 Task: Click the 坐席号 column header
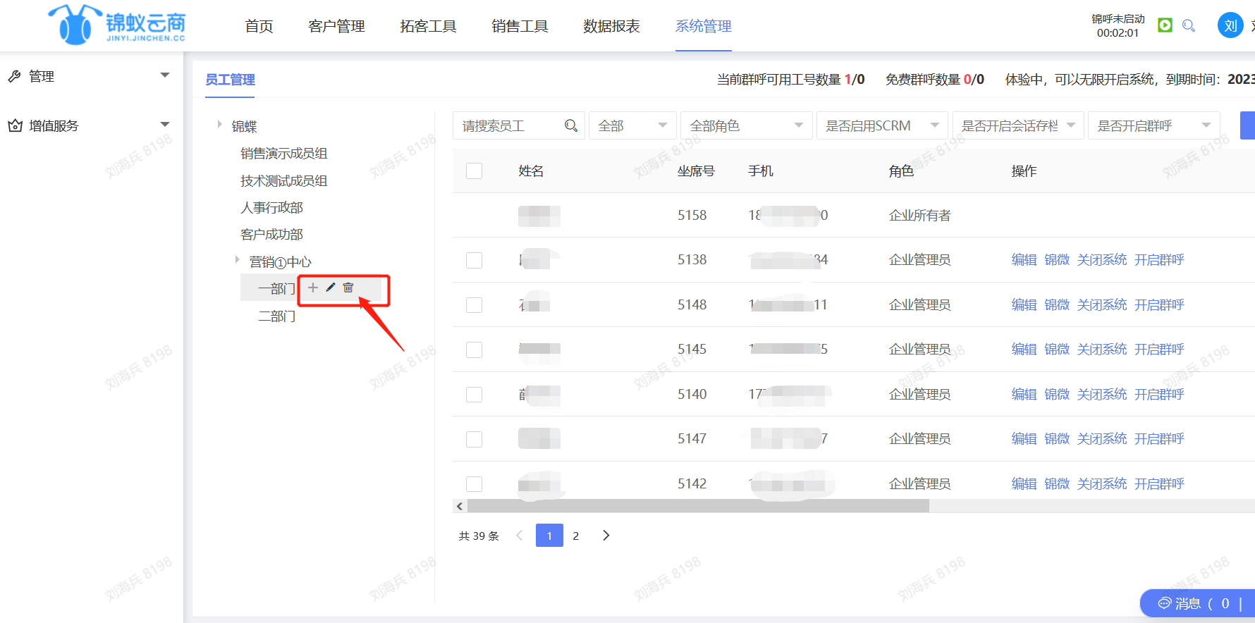696,171
